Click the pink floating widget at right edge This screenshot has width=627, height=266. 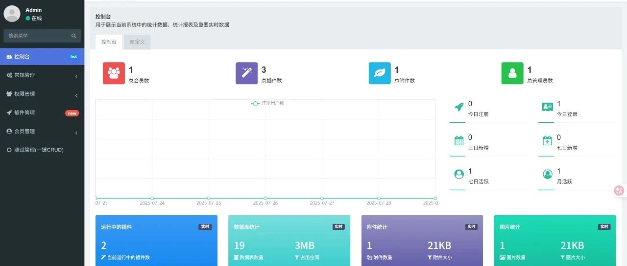coord(620,191)
